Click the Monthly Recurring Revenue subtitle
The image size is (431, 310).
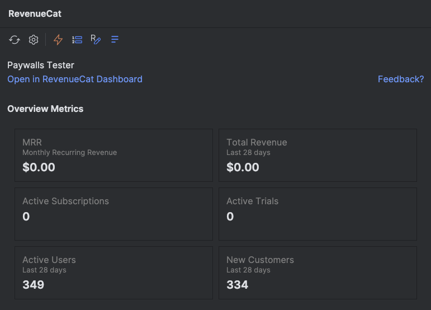(x=69, y=152)
